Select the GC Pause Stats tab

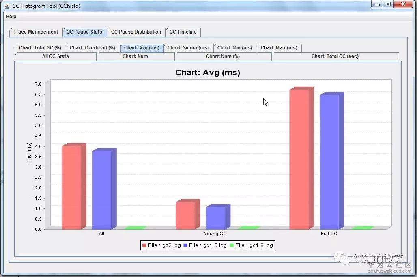(84, 32)
